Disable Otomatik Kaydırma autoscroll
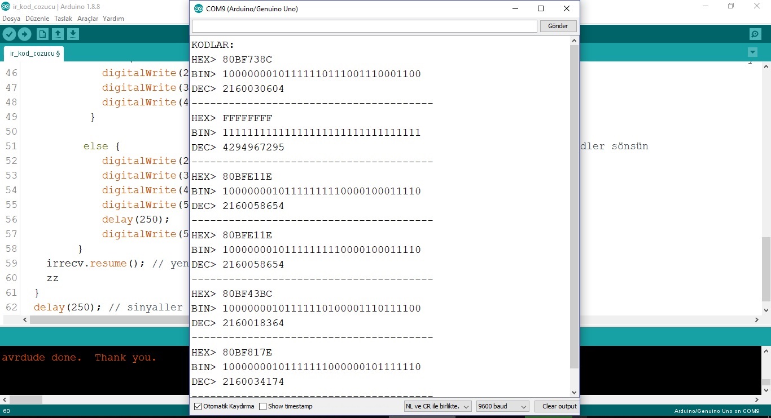771x418 pixels. click(x=198, y=406)
